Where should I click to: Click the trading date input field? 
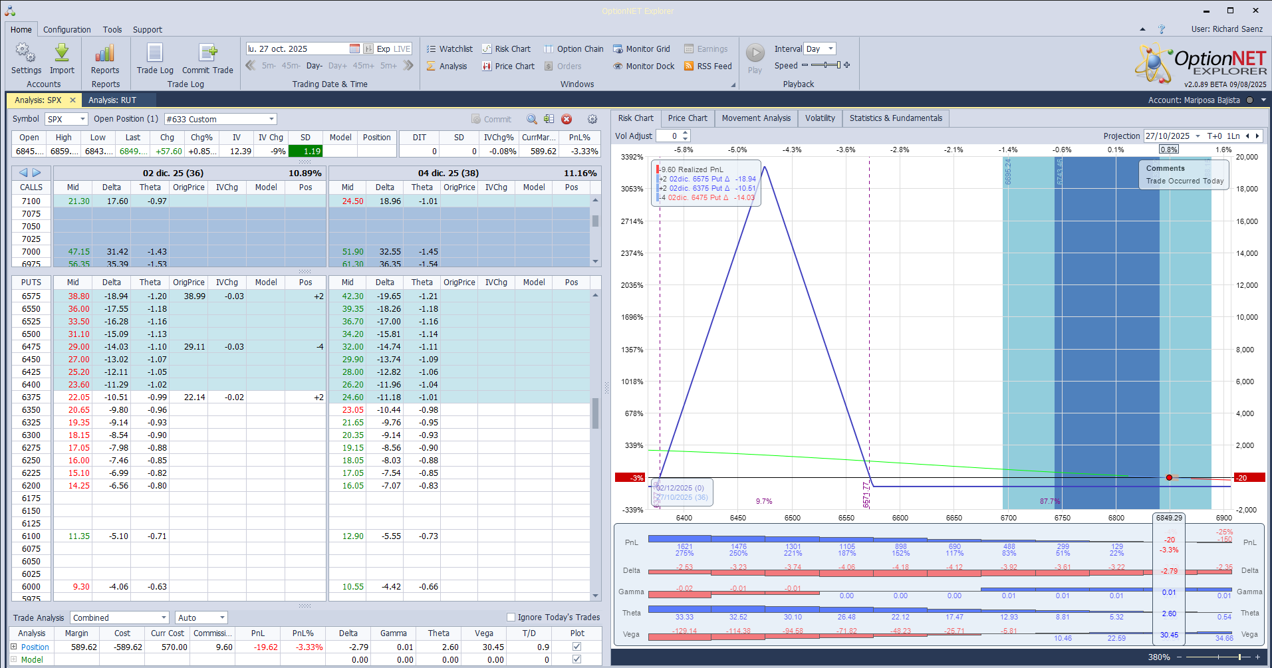coord(297,49)
